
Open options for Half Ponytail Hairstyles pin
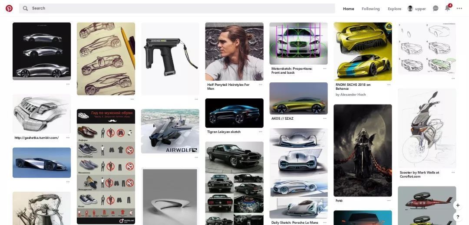(x=261, y=85)
